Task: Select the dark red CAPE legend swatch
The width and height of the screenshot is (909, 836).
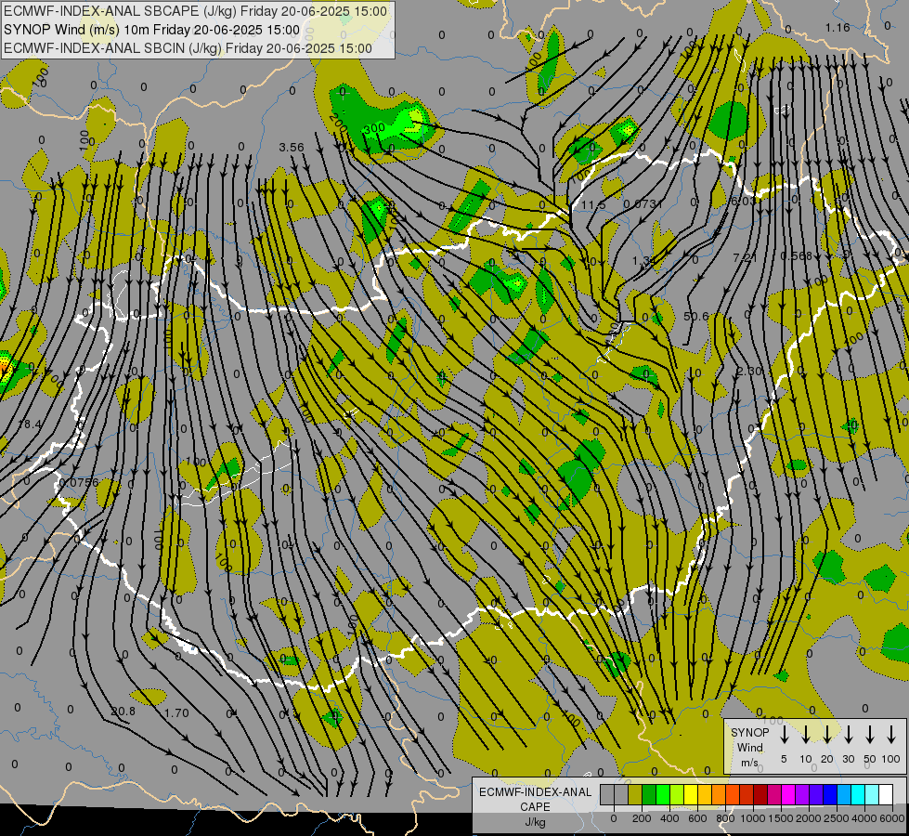Action: point(760,795)
